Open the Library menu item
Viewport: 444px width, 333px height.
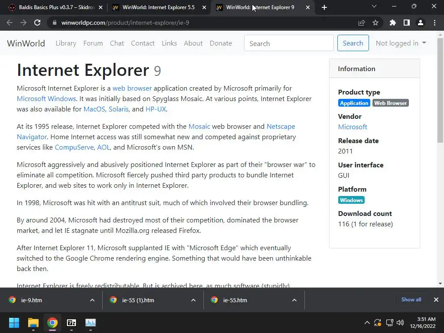[x=66, y=43]
